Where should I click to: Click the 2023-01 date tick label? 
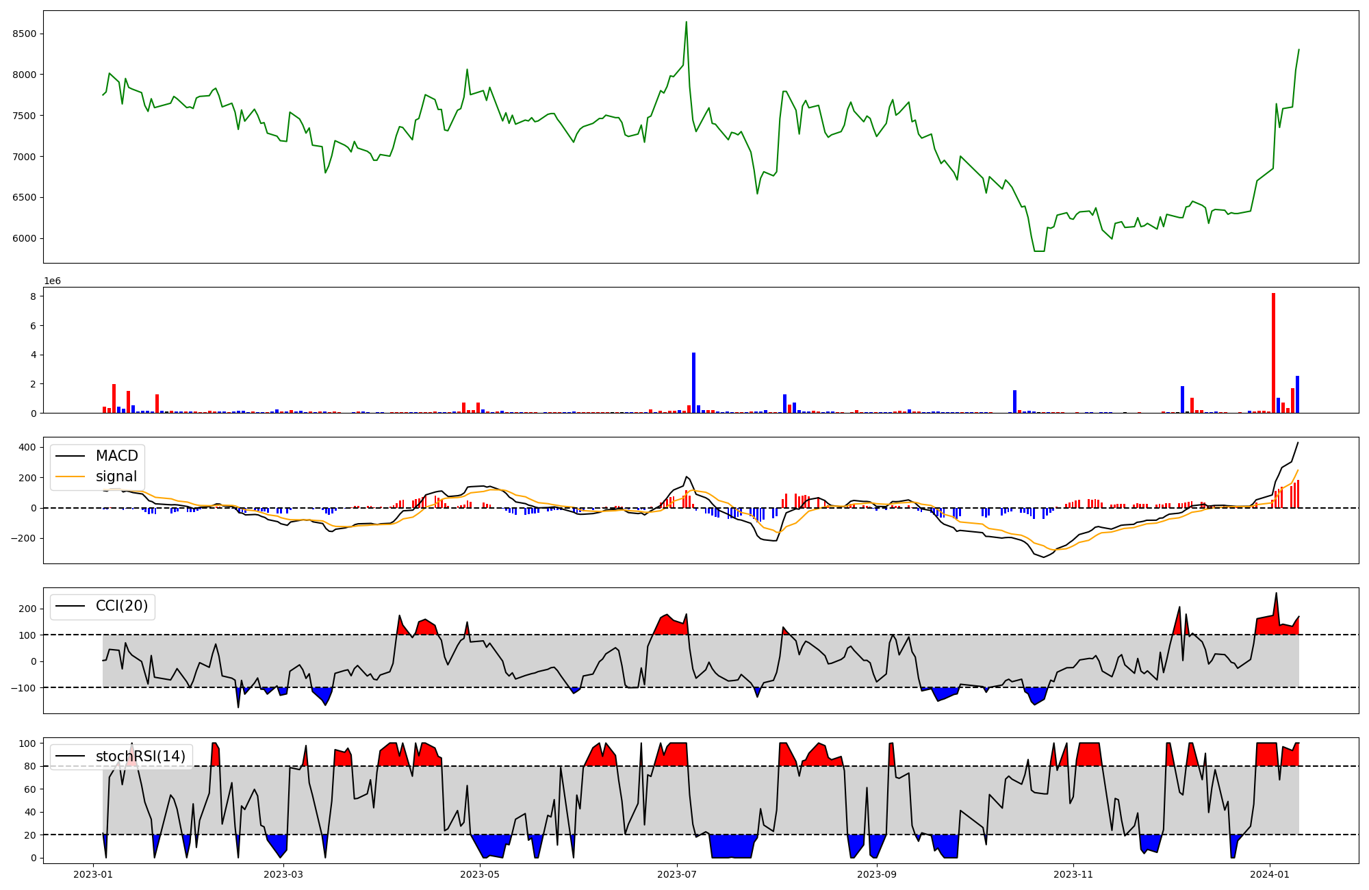[x=93, y=874]
